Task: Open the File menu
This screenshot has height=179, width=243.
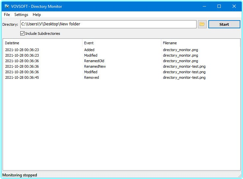Action: tap(7, 15)
